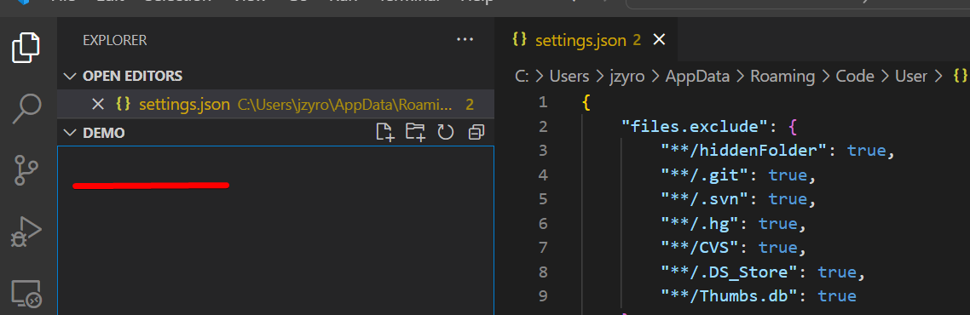Close the settings.json editor tab
The image size is (970, 315).
(660, 40)
